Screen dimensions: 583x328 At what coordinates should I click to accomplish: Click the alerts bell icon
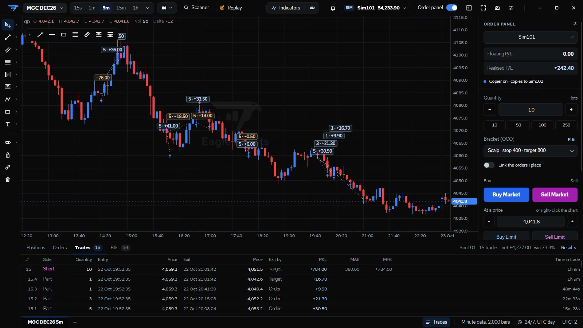pos(333,8)
